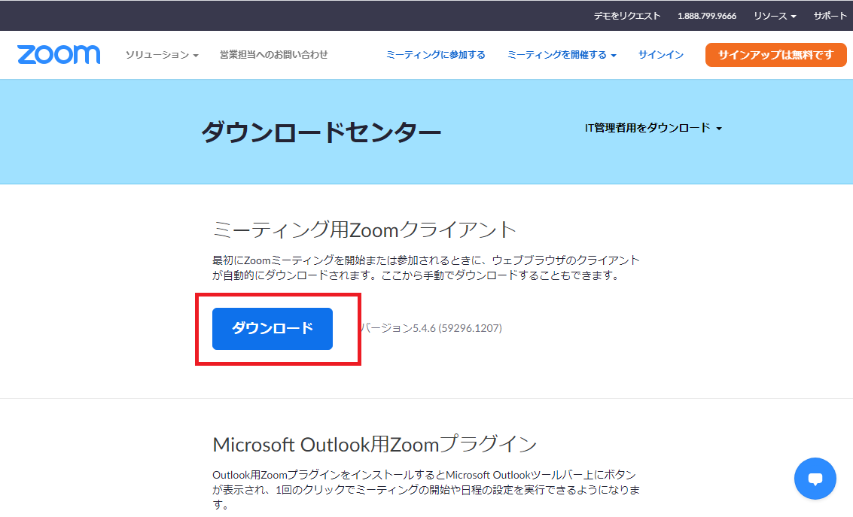853x517 pixels.
Task: Click the ミーティング用Zoomクライアント heading
Action: 364,230
